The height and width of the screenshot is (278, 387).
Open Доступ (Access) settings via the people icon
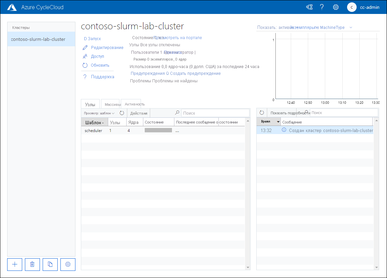pyautogui.click(x=85, y=56)
